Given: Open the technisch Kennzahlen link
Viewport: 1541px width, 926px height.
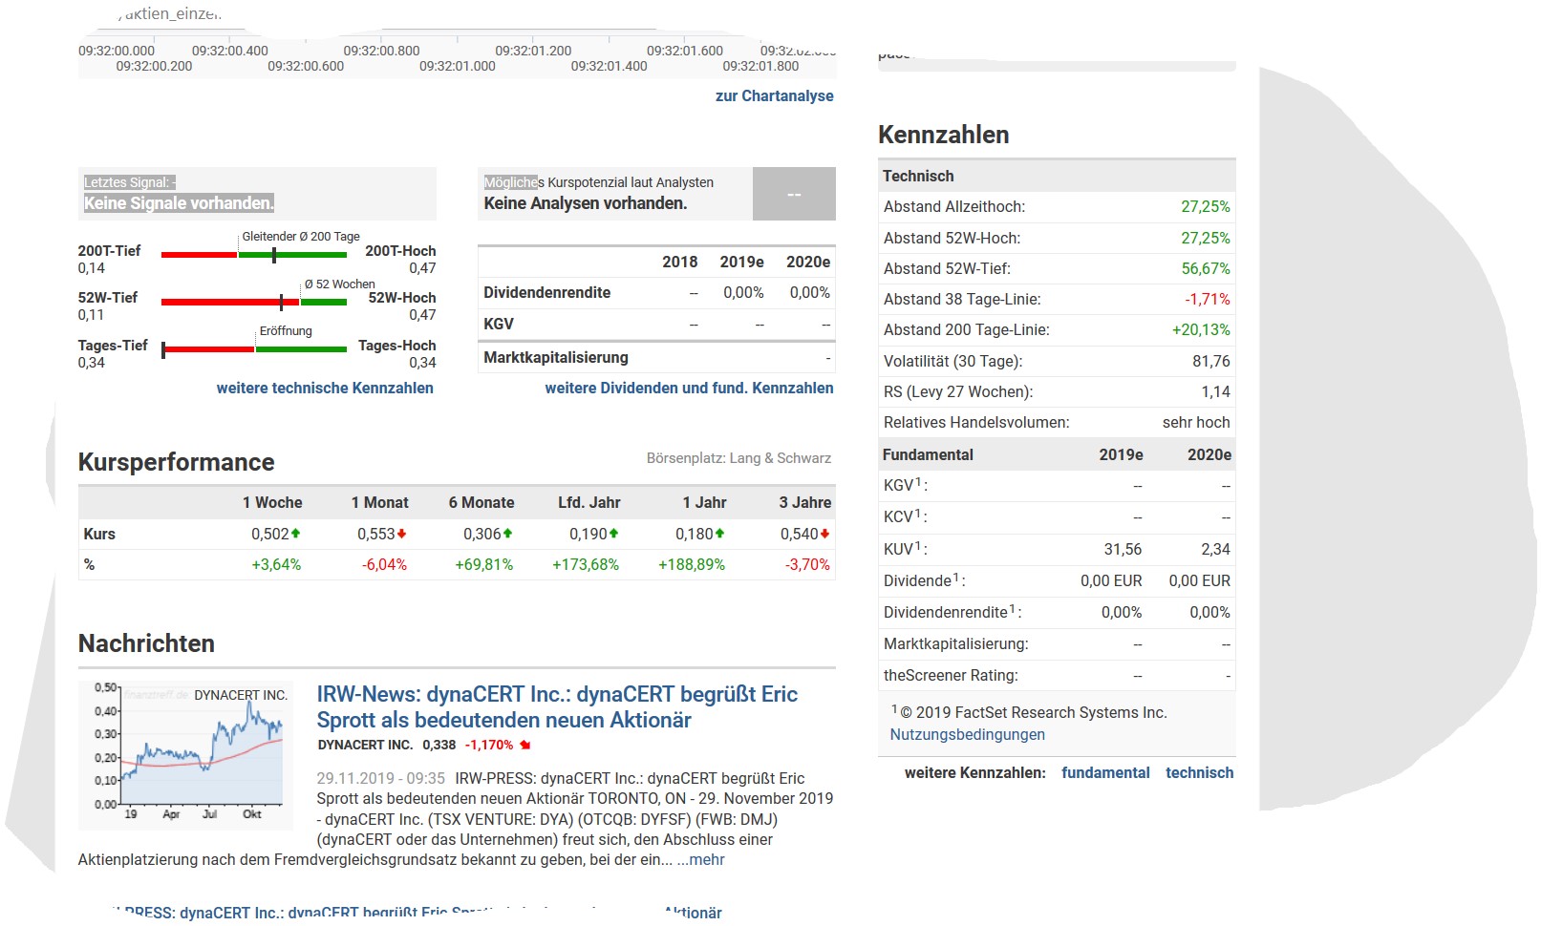Looking at the screenshot, I should coord(1200,772).
